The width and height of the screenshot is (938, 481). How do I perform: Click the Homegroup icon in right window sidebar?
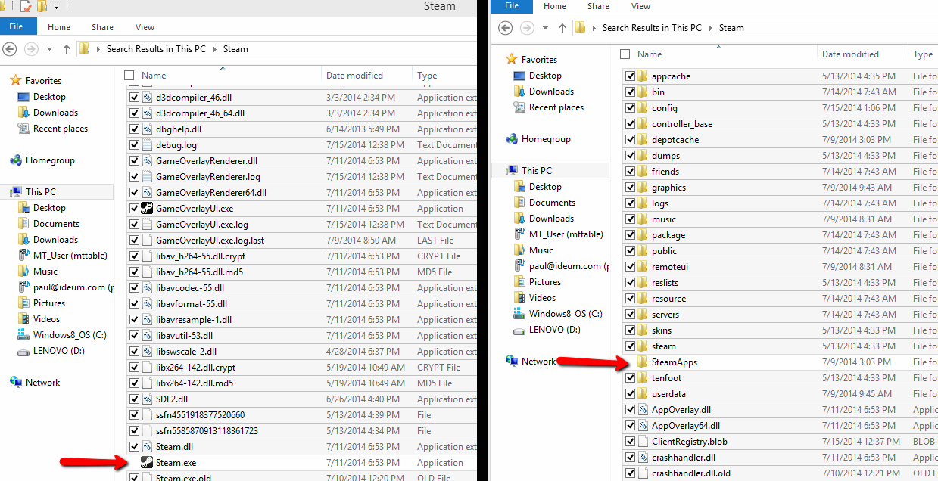[512, 138]
